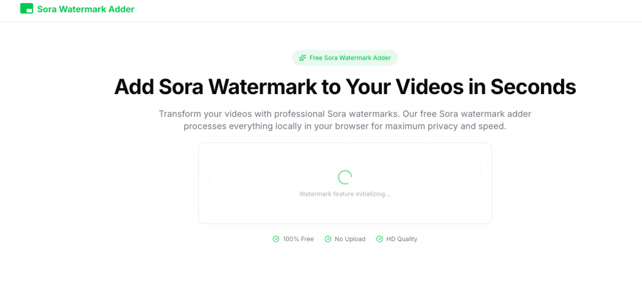This screenshot has height=295, width=642.
Task: Click 'Transform your videos' description line
Action: pos(345,114)
